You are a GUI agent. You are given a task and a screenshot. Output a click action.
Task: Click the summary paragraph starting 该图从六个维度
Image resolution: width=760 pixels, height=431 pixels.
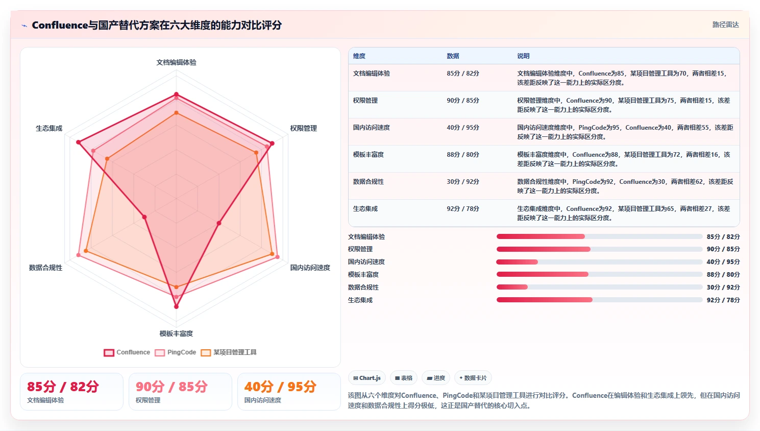tap(544, 400)
